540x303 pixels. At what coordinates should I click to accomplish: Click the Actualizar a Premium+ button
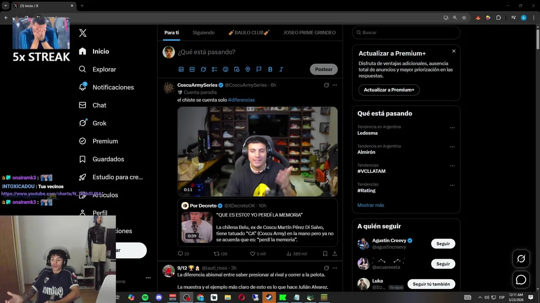389,90
